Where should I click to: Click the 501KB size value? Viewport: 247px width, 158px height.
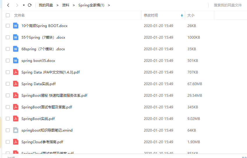[x=193, y=61]
